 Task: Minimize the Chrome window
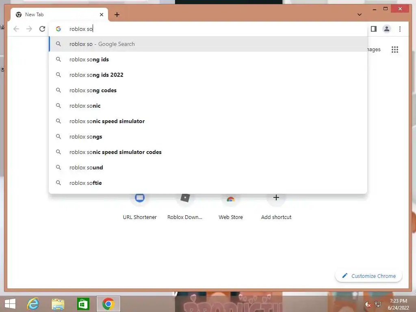tap(374, 9)
